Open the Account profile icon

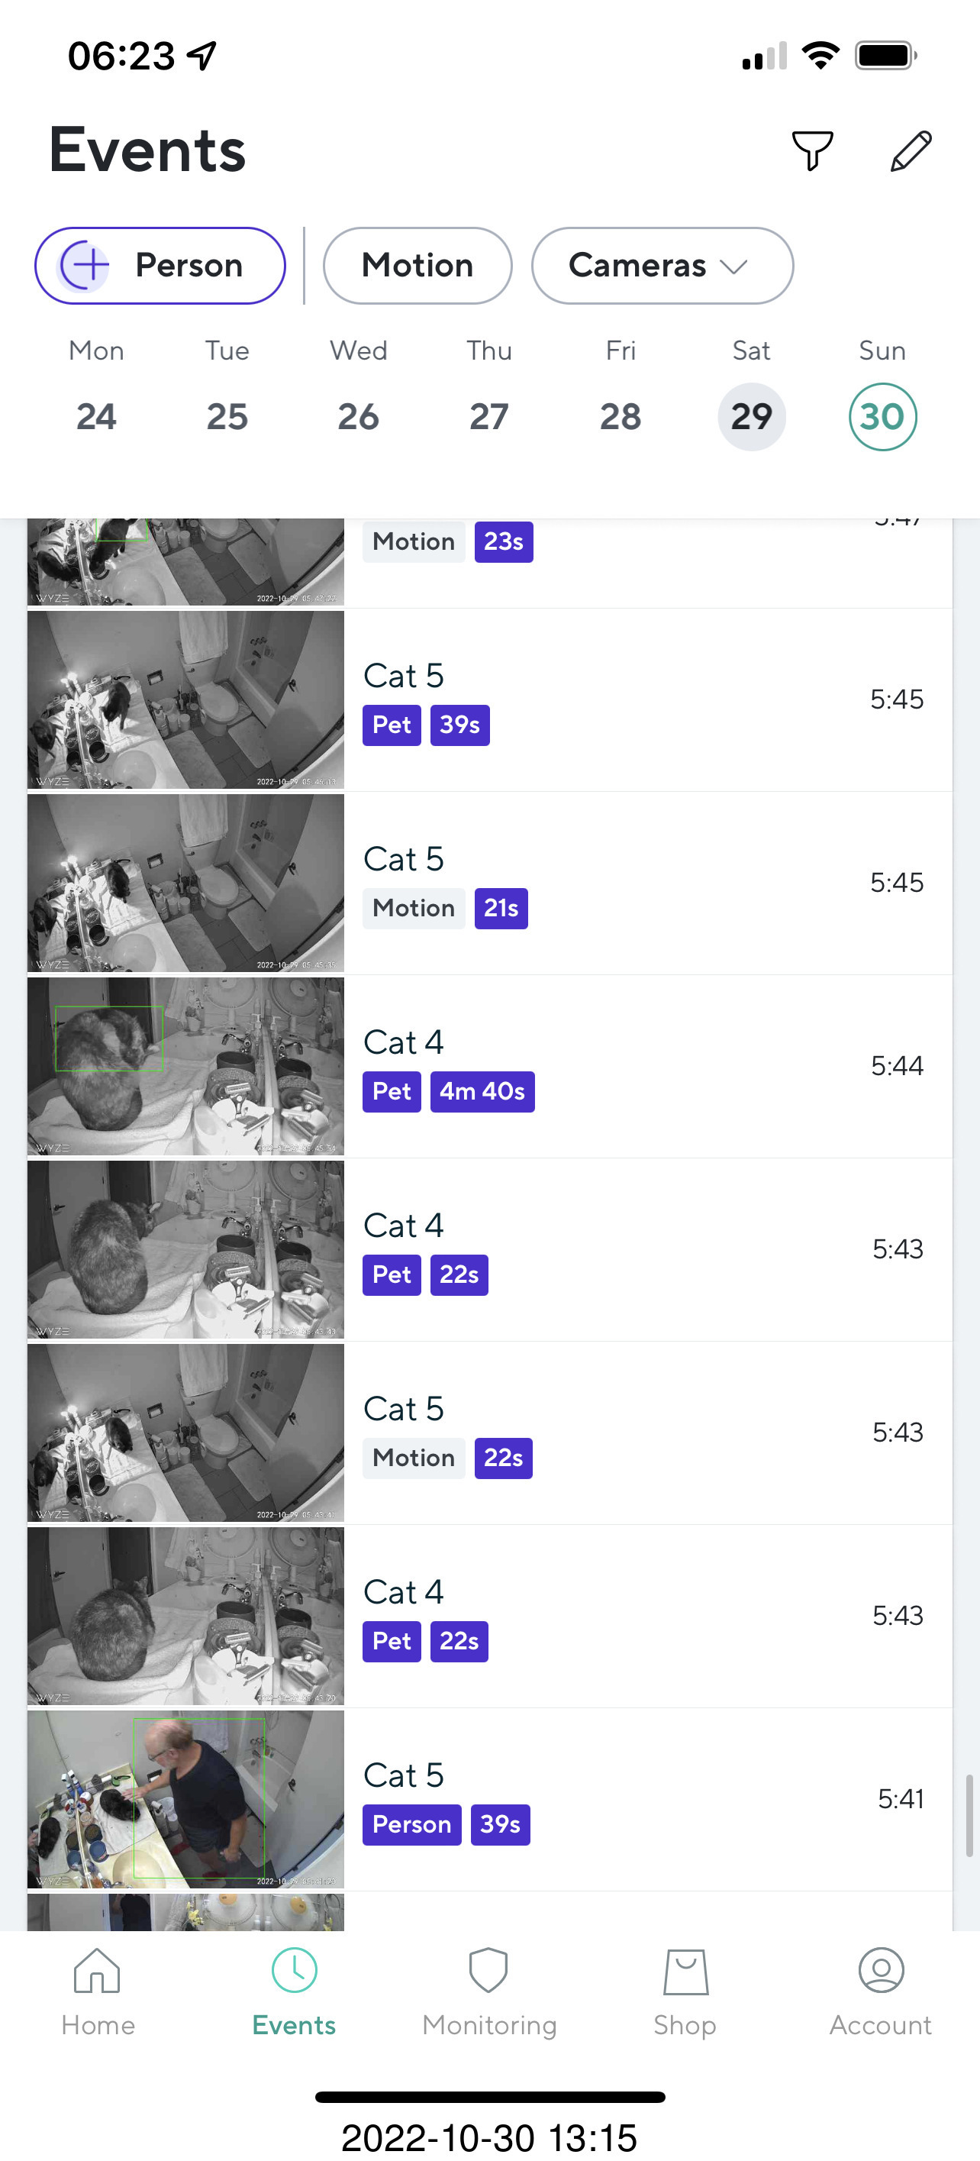point(880,1971)
